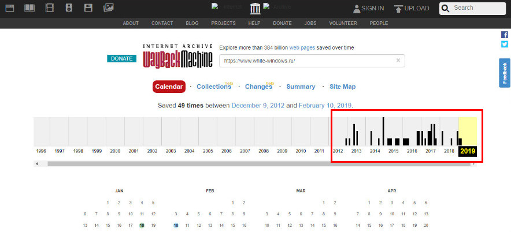The image size is (511, 232).
Task: Open the February 10, 2019 capture link
Action: tap(325, 106)
